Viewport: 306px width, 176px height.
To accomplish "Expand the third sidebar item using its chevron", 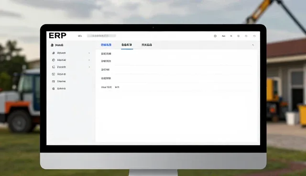I will point(89,67).
